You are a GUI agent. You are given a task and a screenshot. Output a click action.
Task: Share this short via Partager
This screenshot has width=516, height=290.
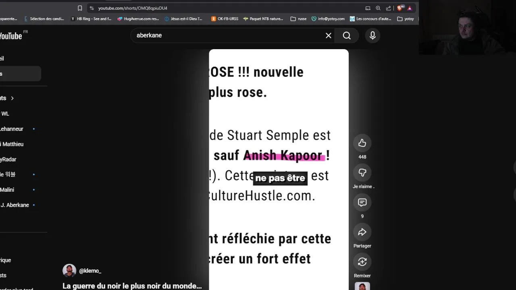click(x=362, y=232)
